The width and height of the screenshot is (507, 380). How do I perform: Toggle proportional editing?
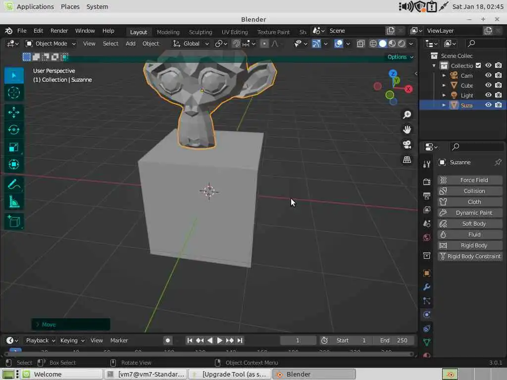click(264, 44)
